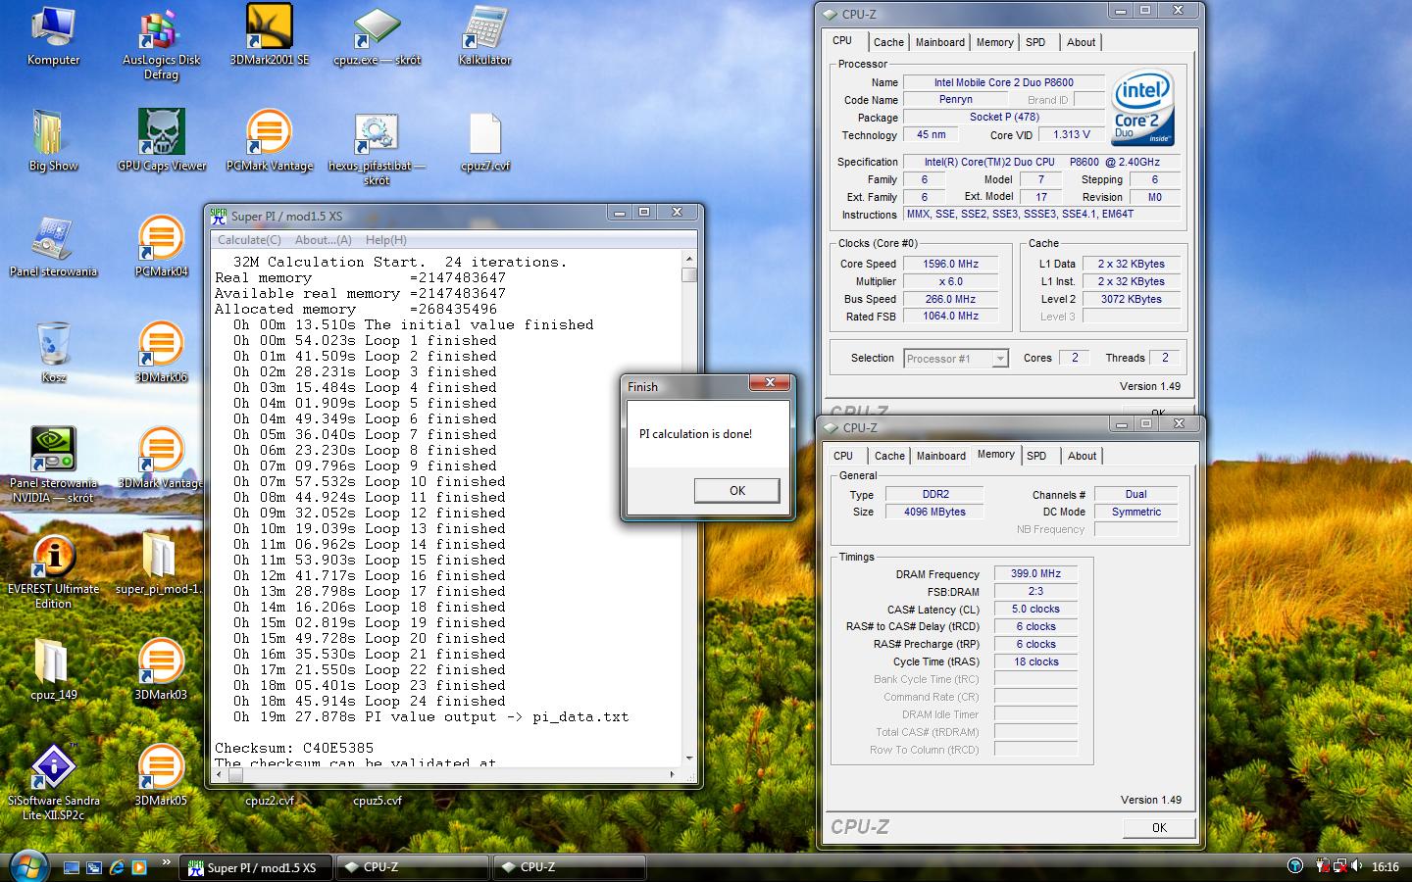This screenshot has height=882, width=1412.
Task: Launch PCMark04 shortcut
Action: [161, 247]
